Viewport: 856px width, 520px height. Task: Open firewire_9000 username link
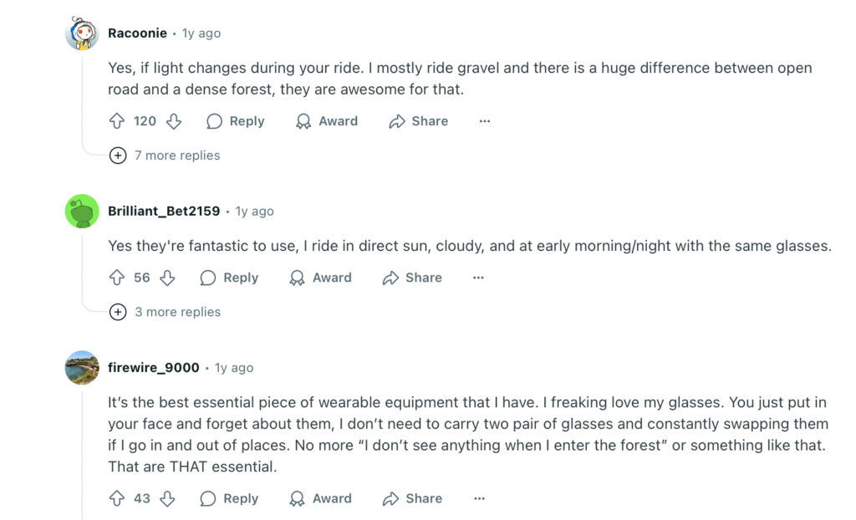[154, 368]
